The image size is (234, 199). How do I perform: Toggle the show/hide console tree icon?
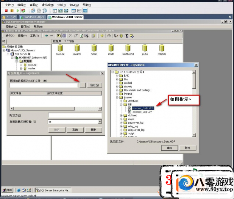64,36
